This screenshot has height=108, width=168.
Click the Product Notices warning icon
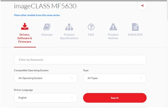113,27
